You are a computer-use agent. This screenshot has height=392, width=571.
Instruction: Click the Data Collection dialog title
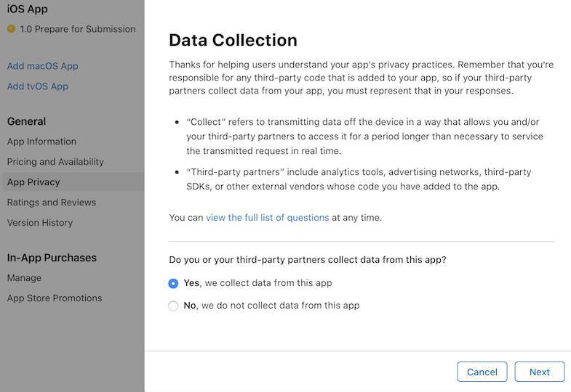[x=233, y=40]
